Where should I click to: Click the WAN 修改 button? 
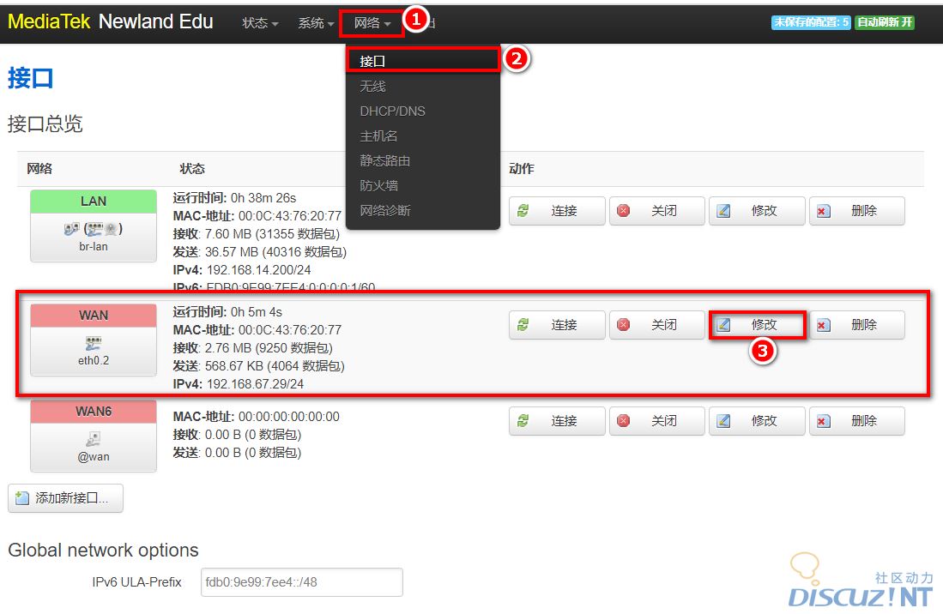(757, 325)
